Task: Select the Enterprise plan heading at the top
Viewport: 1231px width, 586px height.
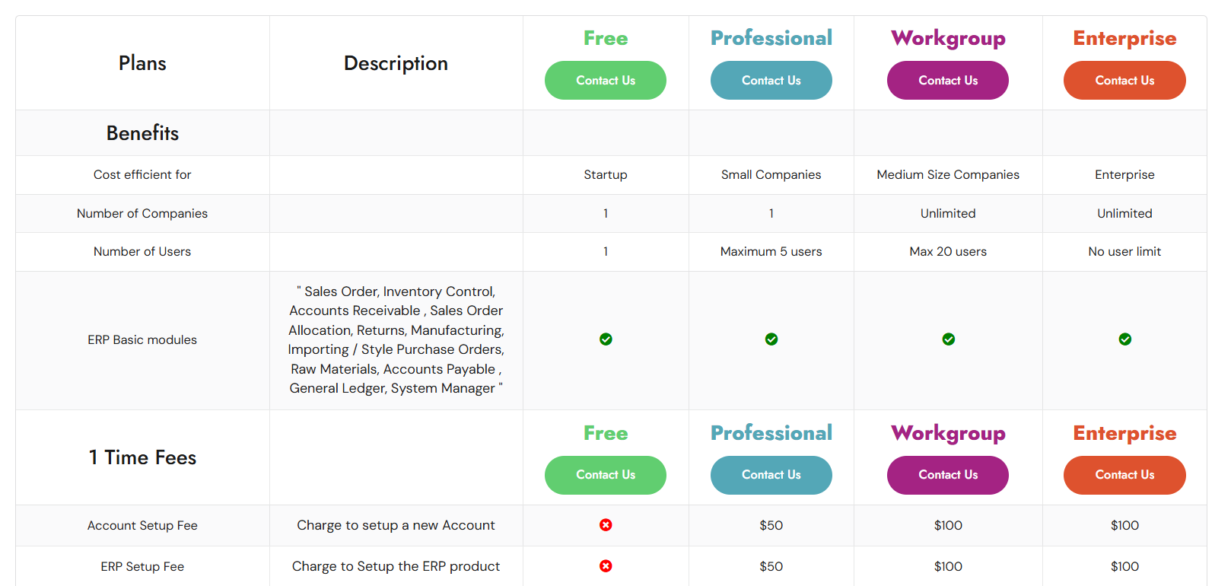Action: pos(1124,38)
